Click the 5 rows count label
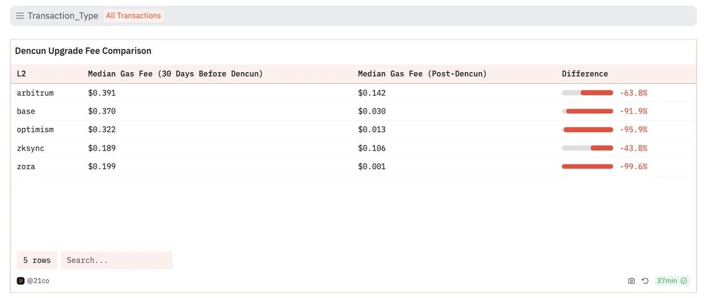Screen dimensions: 704x298 coord(36,260)
